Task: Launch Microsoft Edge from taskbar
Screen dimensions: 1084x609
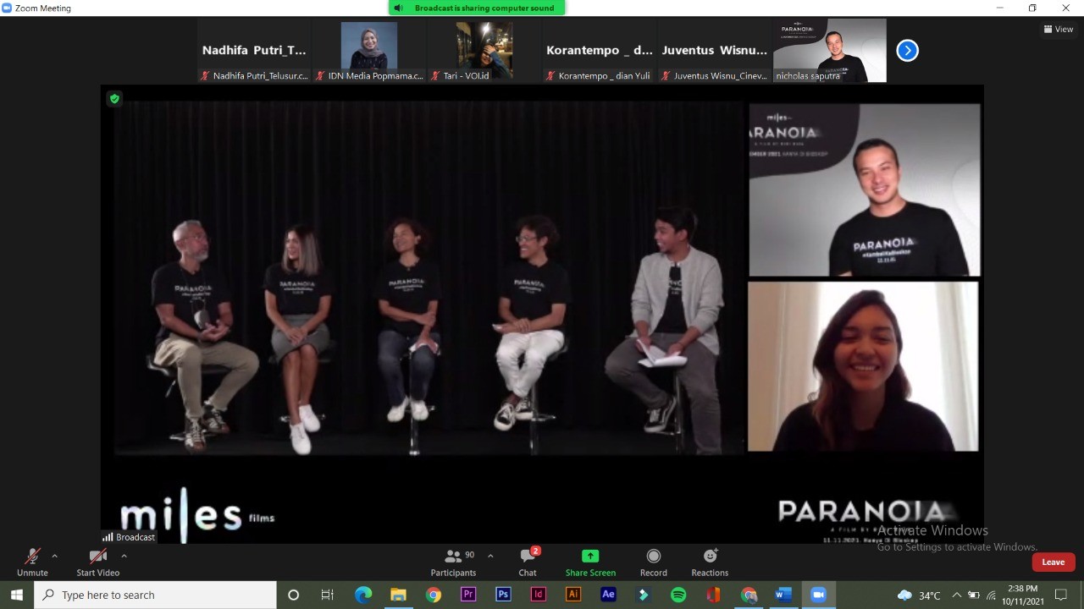Action: tap(362, 595)
